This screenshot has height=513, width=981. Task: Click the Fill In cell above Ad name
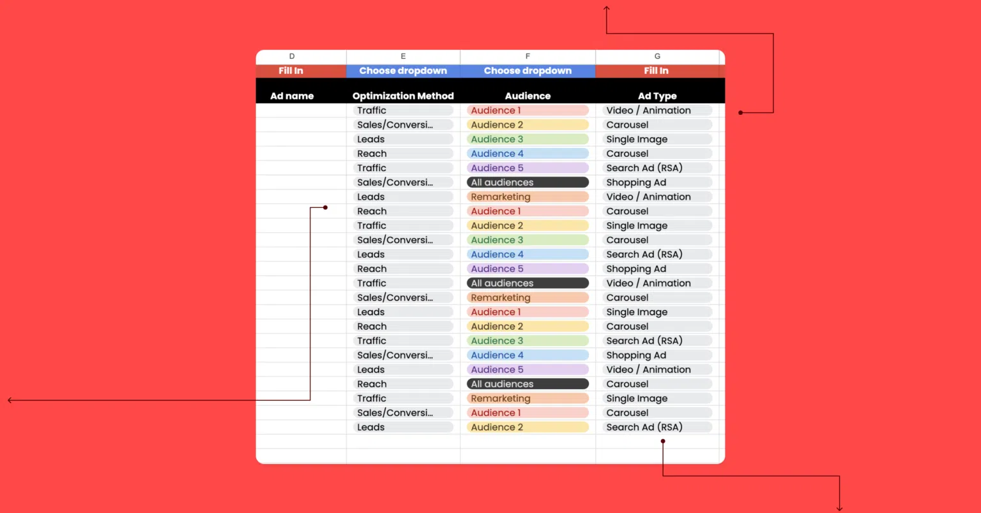point(301,71)
